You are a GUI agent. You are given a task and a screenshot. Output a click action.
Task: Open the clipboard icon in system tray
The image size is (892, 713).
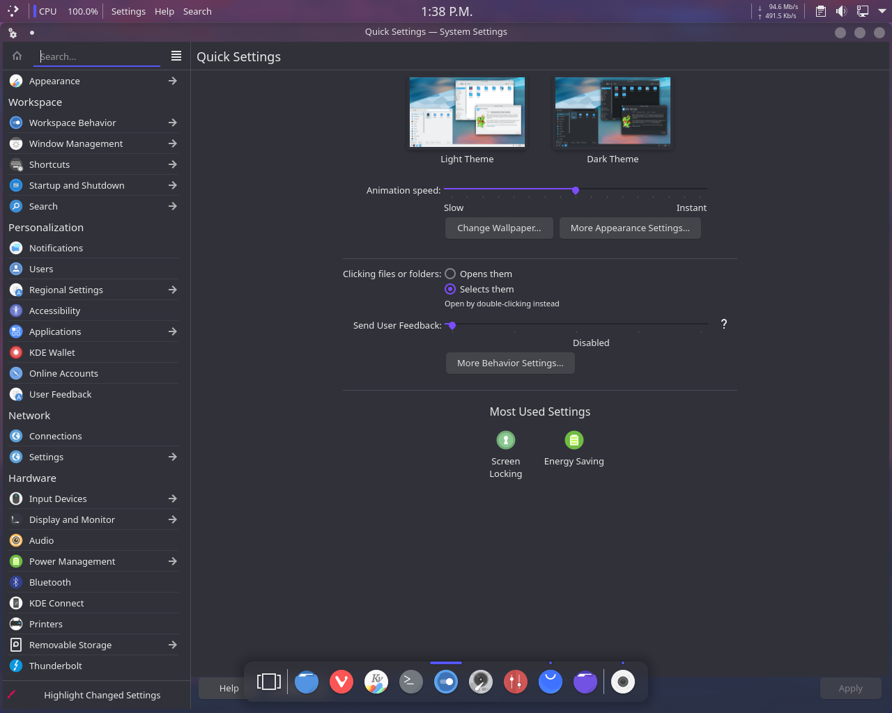click(821, 11)
